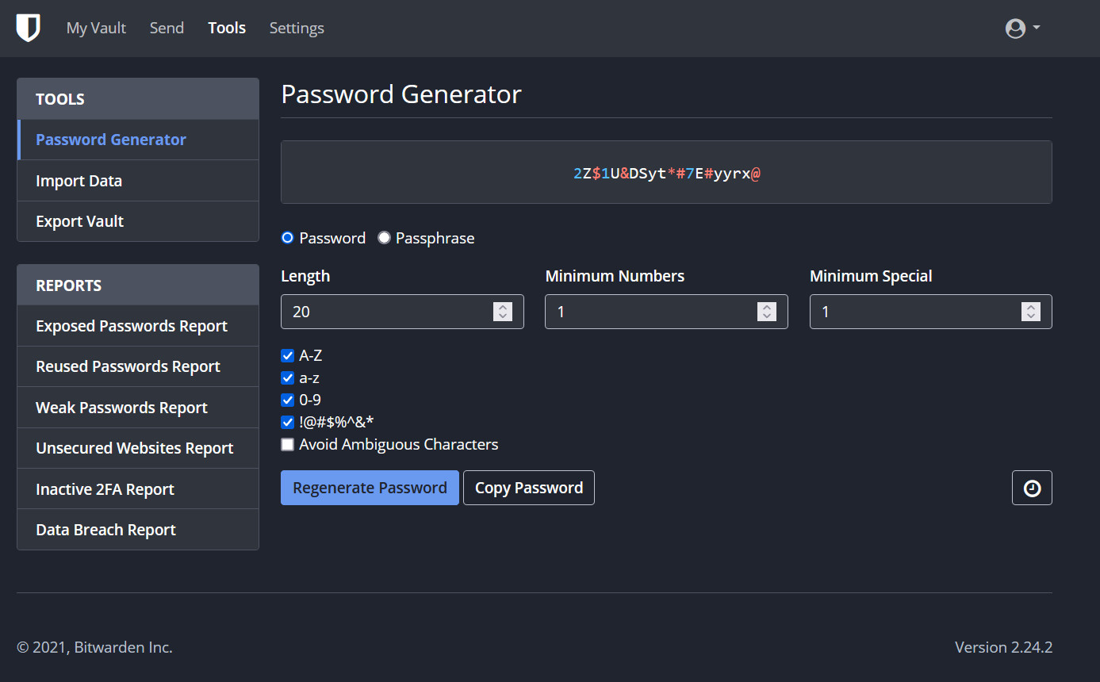Click the Bitwarden shield logo
The height and width of the screenshot is (682, 1100).
tap(29, 26)
